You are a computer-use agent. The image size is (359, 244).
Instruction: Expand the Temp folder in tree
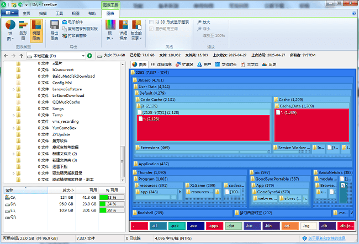[x=14, y=115]
